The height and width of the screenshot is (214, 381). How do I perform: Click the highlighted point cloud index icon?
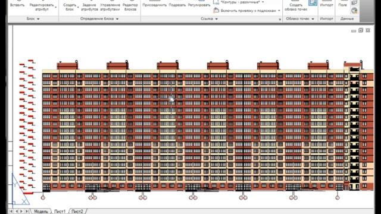click(313, 2)
